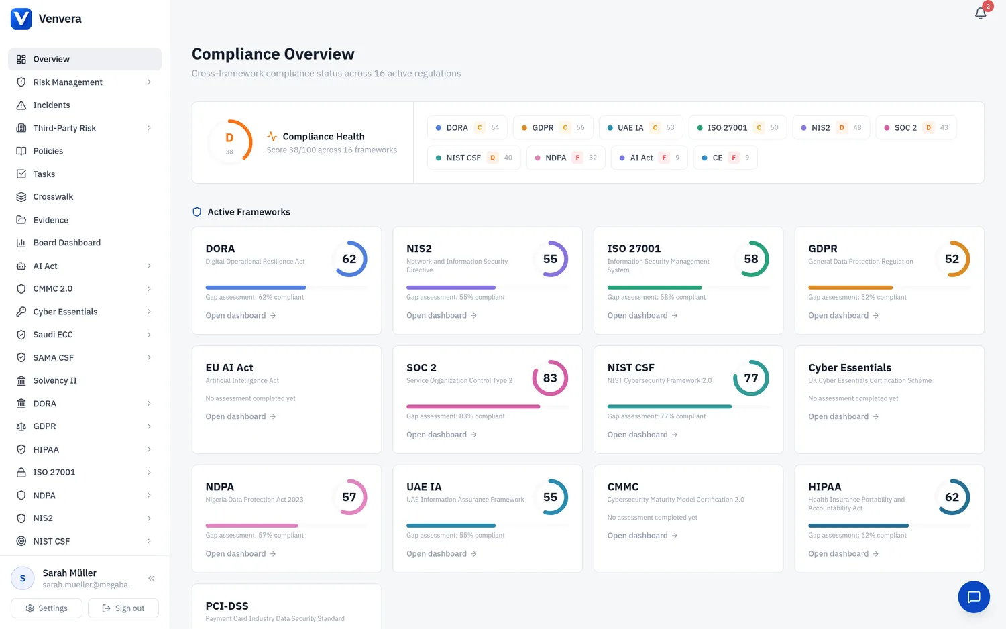Open the notifications bell

click(x=981, y=13)
